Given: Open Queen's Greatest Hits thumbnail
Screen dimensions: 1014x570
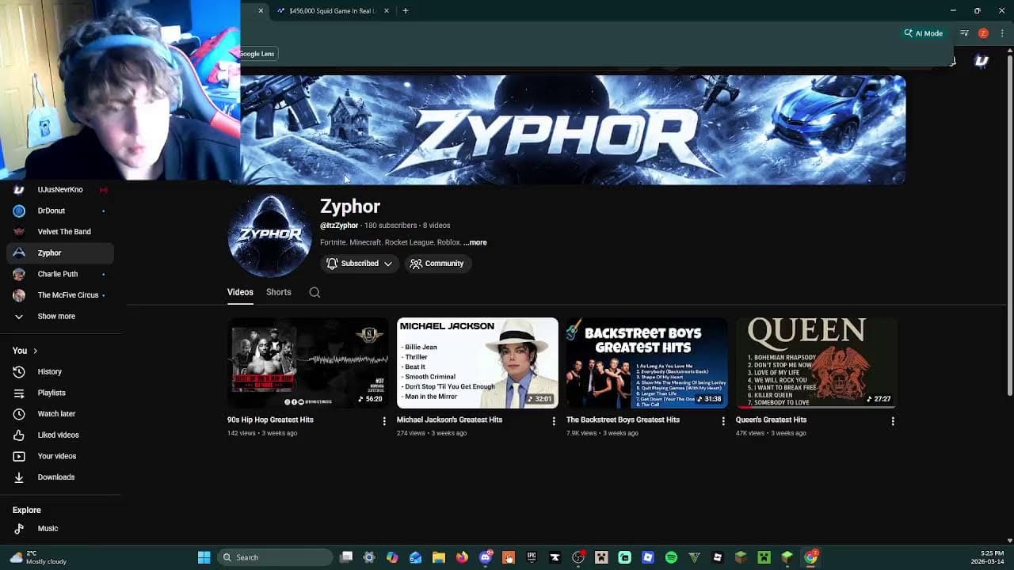Looking at the screenshot, I should coord(817,363).
